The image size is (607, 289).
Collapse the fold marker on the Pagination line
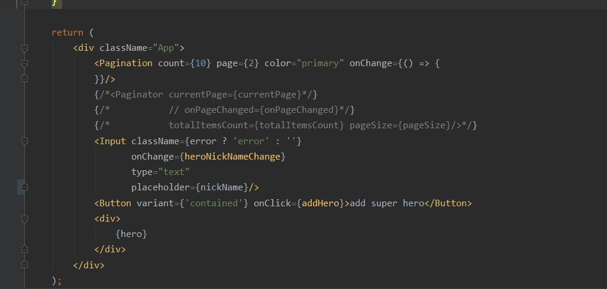pyautogui.click(x=24, y=63)
